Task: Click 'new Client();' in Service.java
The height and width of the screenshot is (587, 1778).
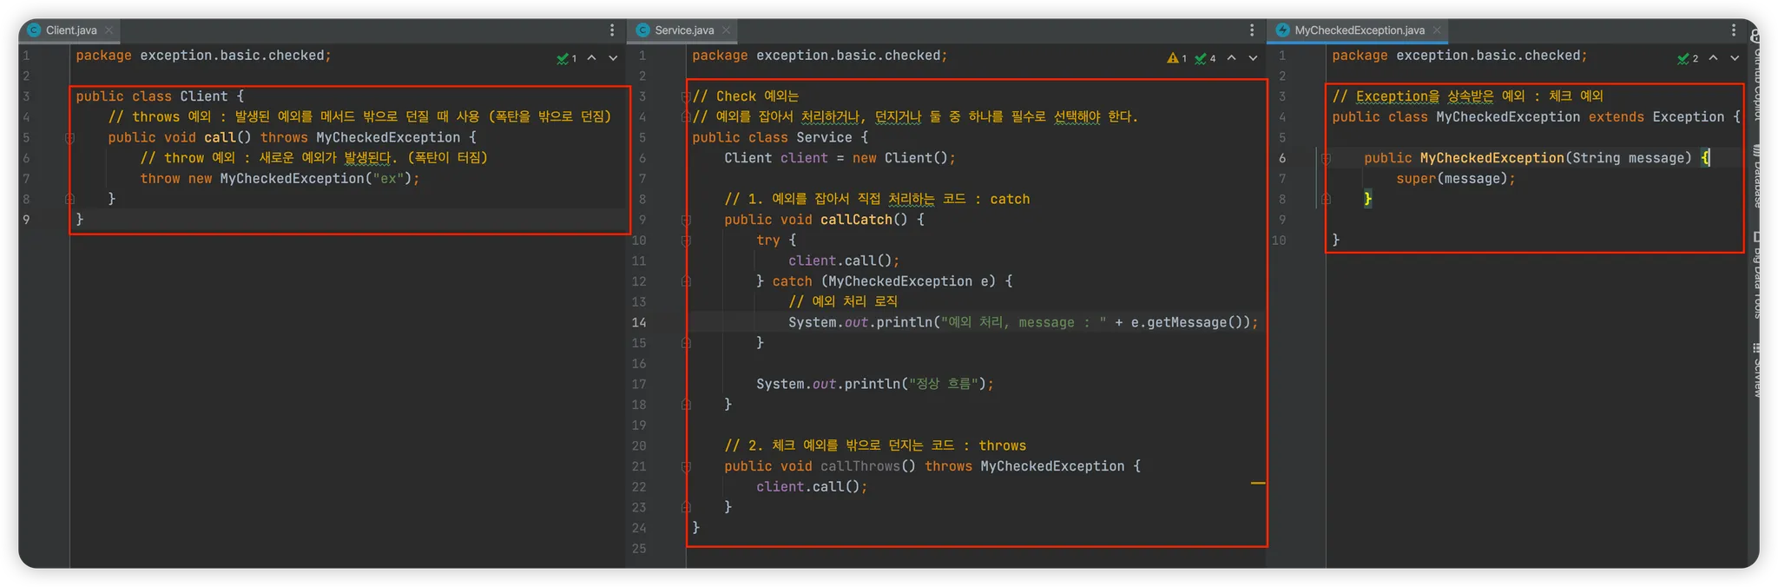Action: [x=904, y=158]
